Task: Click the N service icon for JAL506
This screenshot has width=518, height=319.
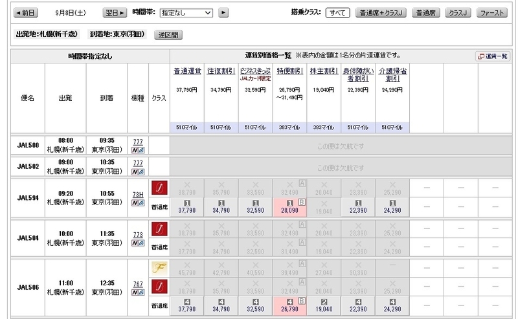Action: (135, 292)
